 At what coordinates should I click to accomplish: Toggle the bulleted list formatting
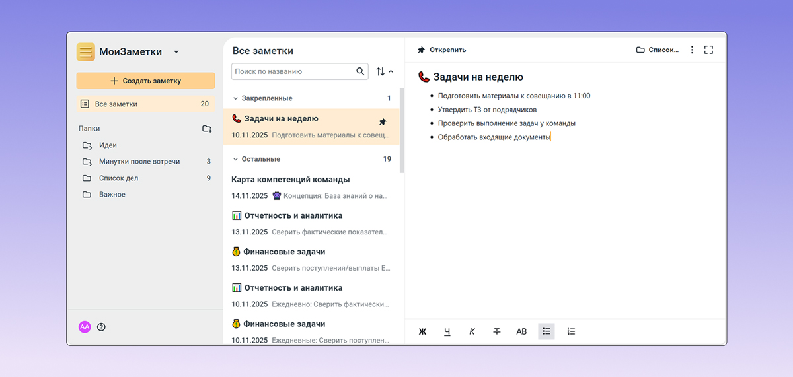tap(547, 331)
